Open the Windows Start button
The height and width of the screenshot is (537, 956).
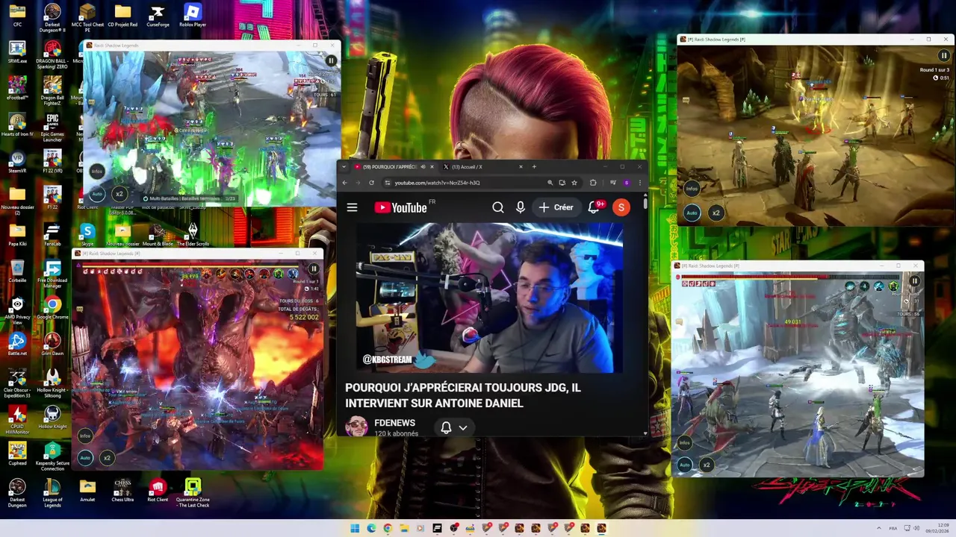pyautogui.click(x=355, y=528)
